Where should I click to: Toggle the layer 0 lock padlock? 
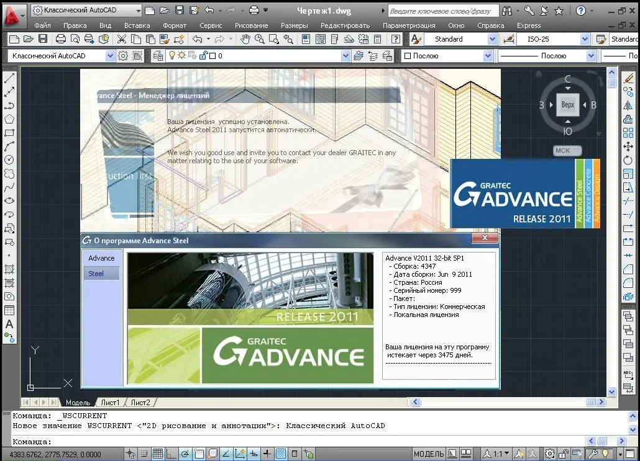coord(203,55)
